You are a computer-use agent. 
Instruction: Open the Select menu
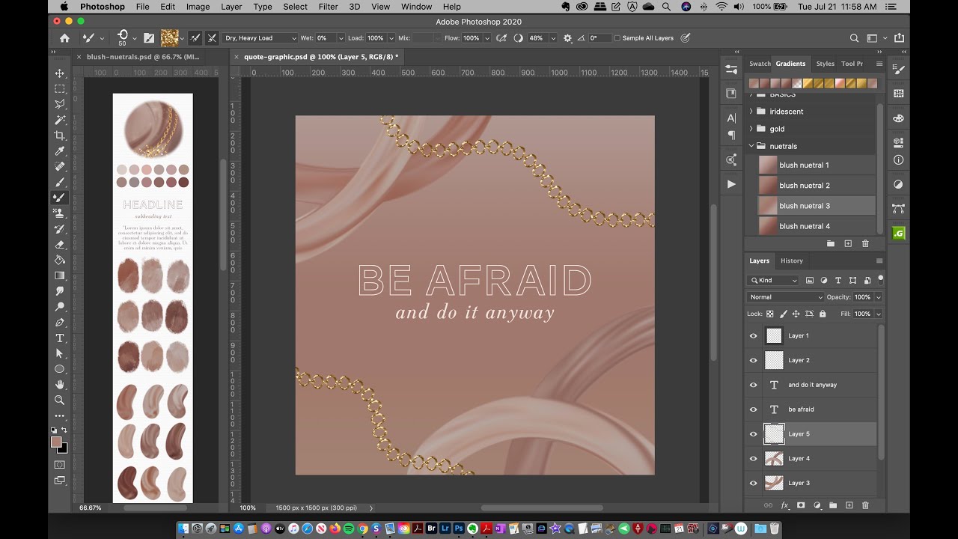[295, 7]
